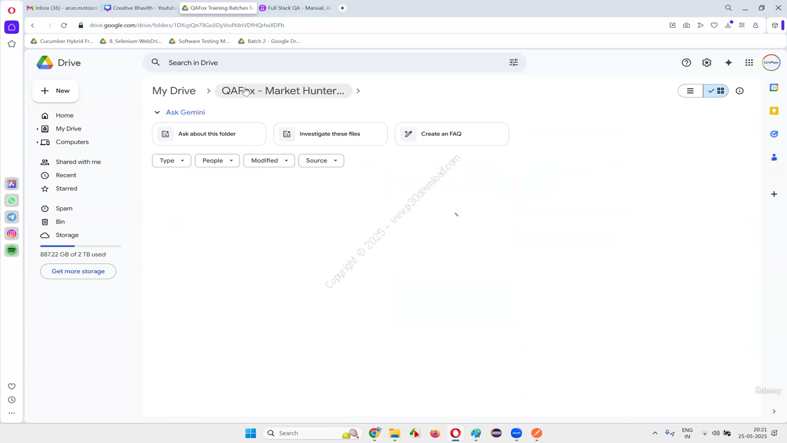
Task: Open Shared with me
Action: pyautogui.click(x=78, y=162)
